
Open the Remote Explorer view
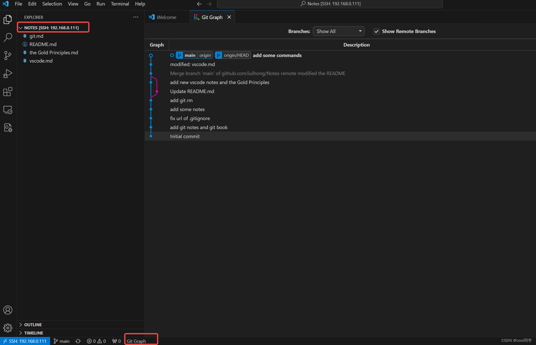8,110
